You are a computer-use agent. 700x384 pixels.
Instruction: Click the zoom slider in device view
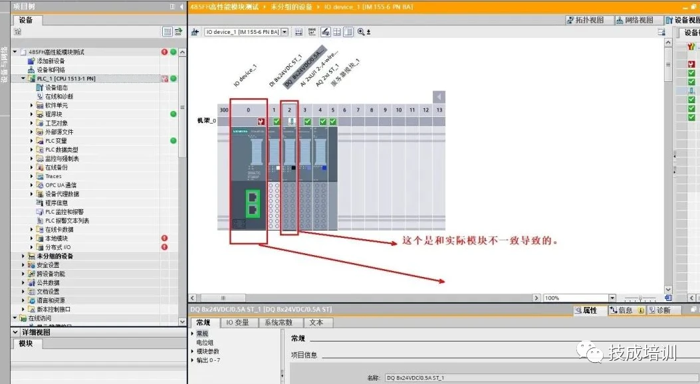tap(641, 298)
